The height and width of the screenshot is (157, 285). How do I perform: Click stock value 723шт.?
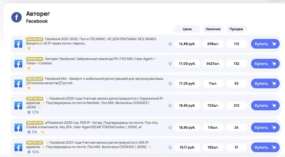click(x=213, y=106)
